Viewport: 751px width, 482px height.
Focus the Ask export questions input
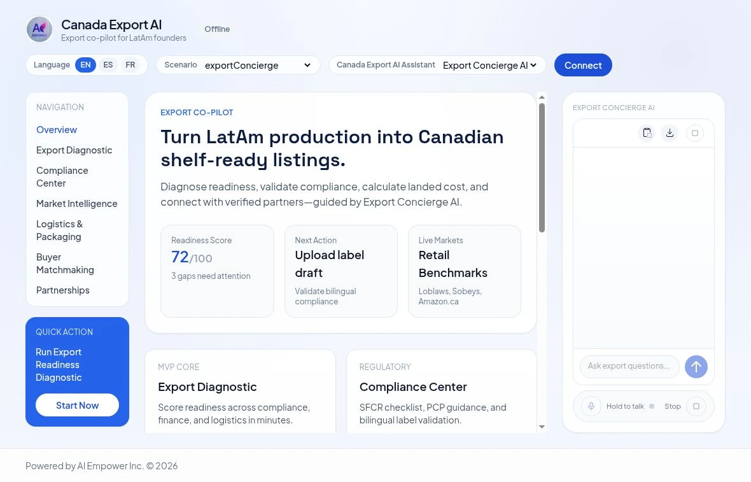point(629,367)
